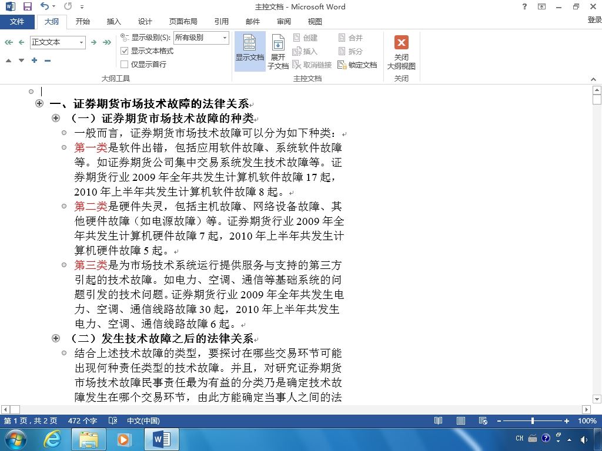Open zoom dialog via 100% label

(587, 420)
